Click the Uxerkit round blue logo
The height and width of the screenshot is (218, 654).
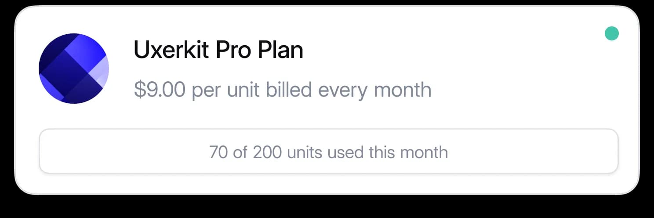pyautogui.click(x=74, y=69)
